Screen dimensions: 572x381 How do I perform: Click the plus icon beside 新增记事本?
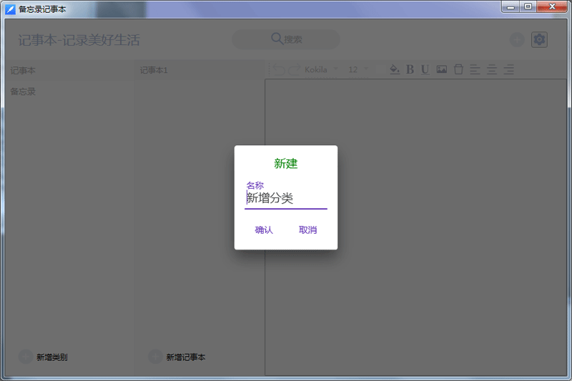(x=155, y=357)
